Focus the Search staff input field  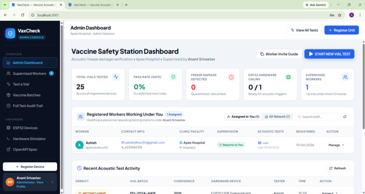point(317,116)
